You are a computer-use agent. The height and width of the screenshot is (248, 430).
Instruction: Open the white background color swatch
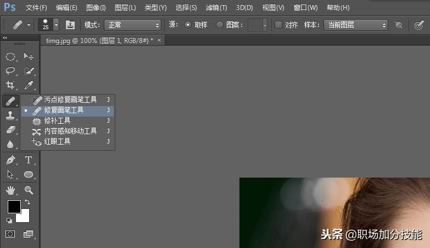tap(24, 217)
